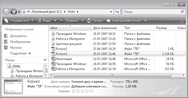Select Цветные рисунки folder icon

pyautogui.click(x=53, y=44)
